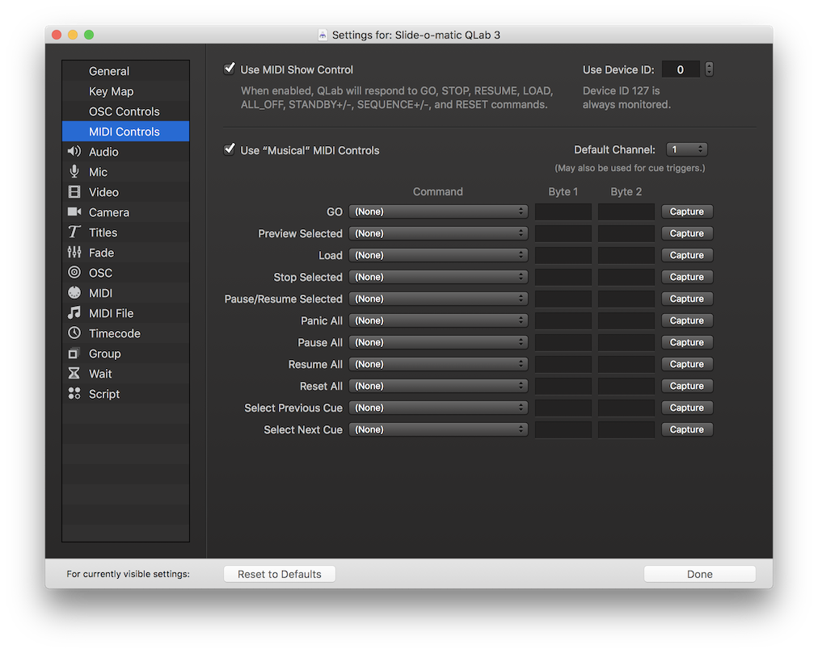Open the Default Channel dropdown
818x653 pixels.
[686, 149]
